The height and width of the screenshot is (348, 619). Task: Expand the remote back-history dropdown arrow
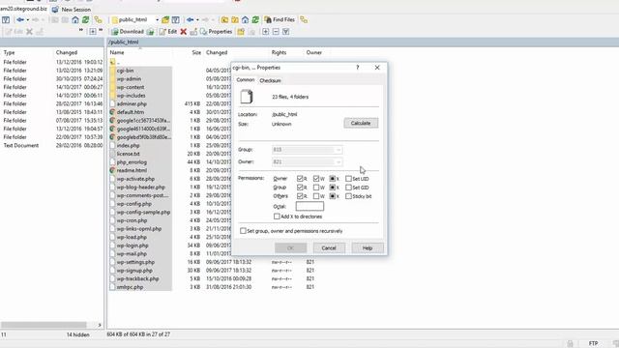pyautogui.click(x=197, y=19)
